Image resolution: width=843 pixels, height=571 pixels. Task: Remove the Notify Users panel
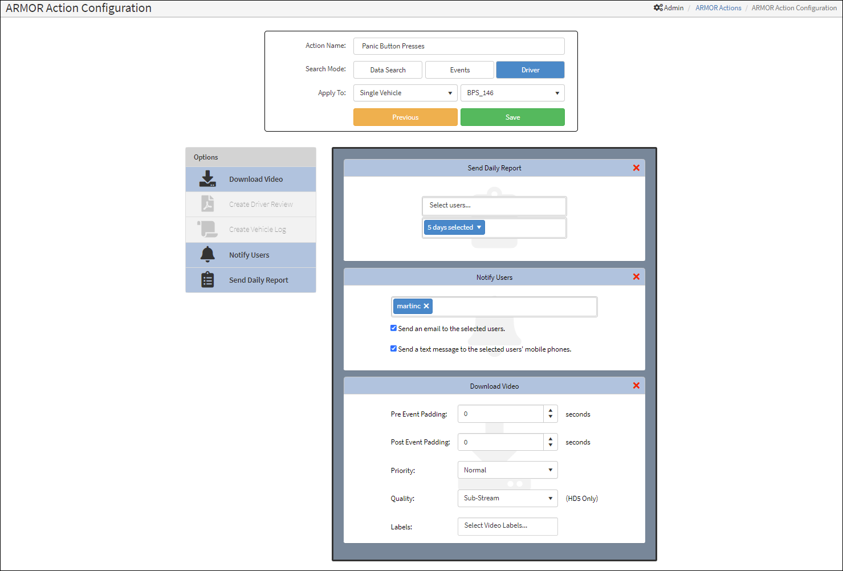[636, 277]
